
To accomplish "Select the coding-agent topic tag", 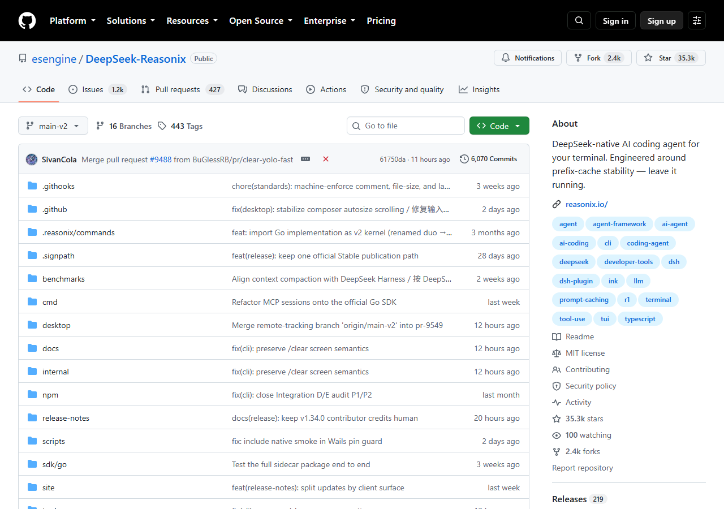I will tap(648, 243).
